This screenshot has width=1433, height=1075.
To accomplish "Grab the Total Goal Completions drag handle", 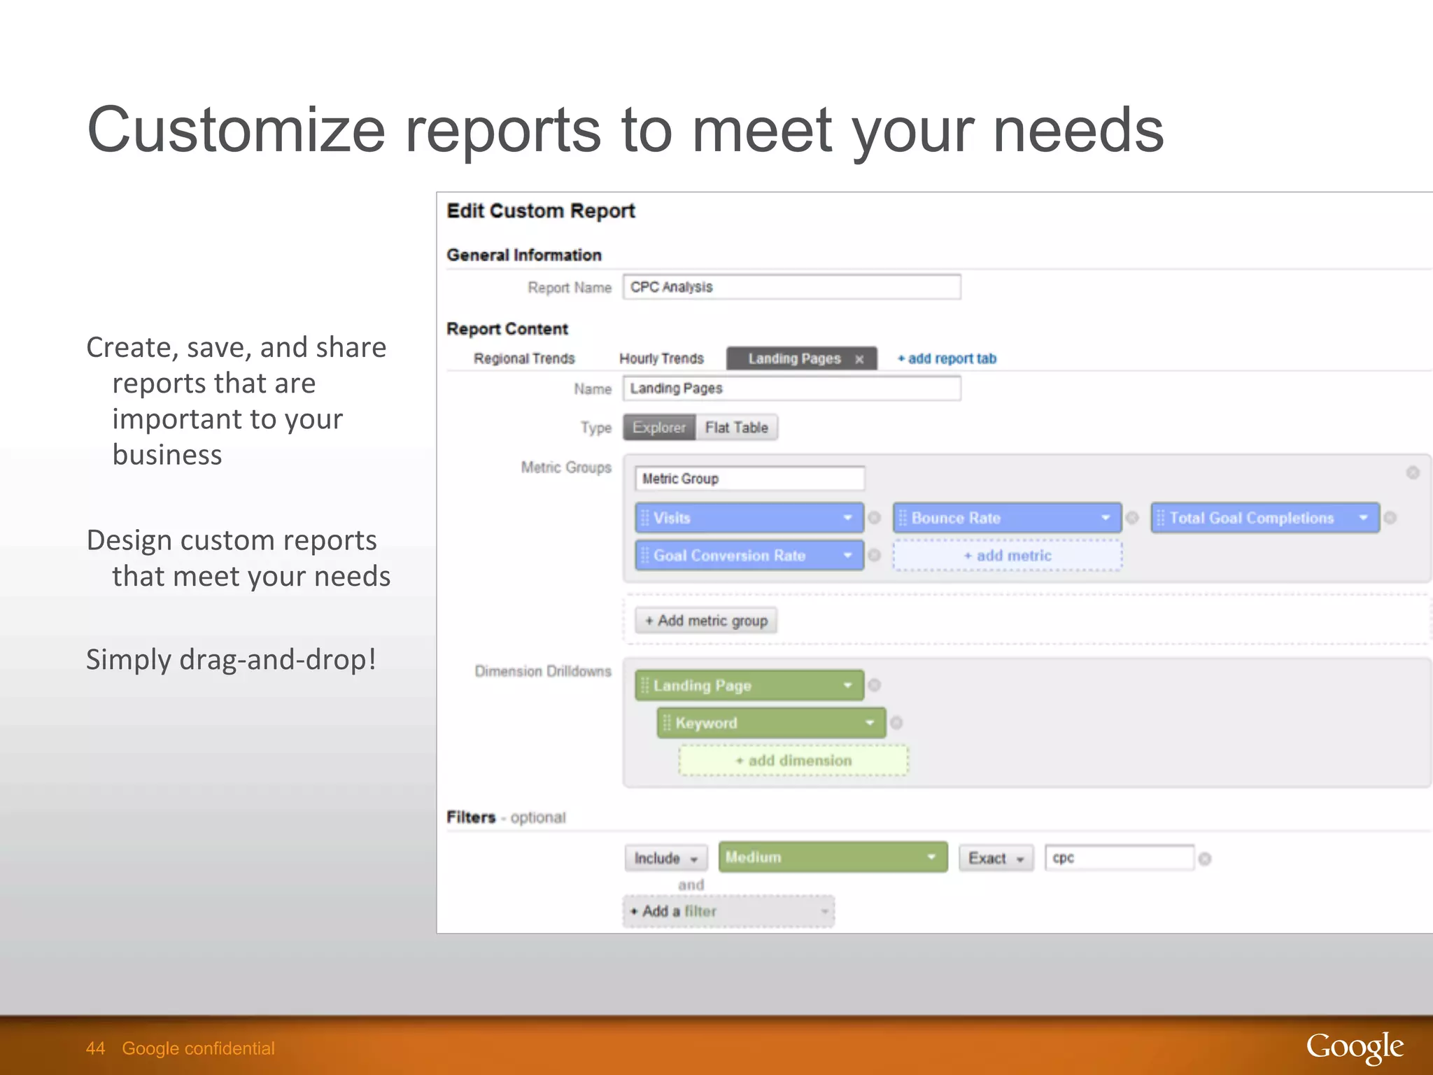I will (x=1161, y=518).
